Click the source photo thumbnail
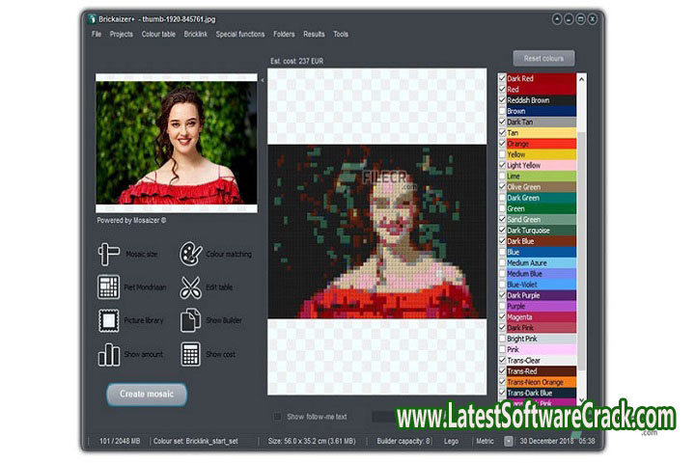Viewport: 695px width, 463px height. (x=176, y=142)
